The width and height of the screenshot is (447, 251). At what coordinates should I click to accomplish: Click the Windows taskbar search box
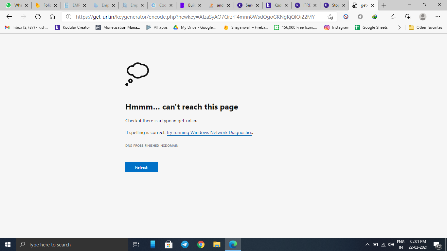tap(72, 244)
